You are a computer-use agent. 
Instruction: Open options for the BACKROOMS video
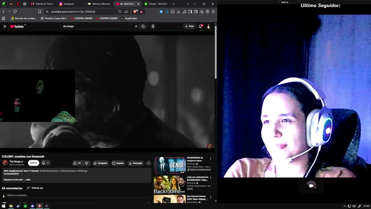tap(210, 178)
